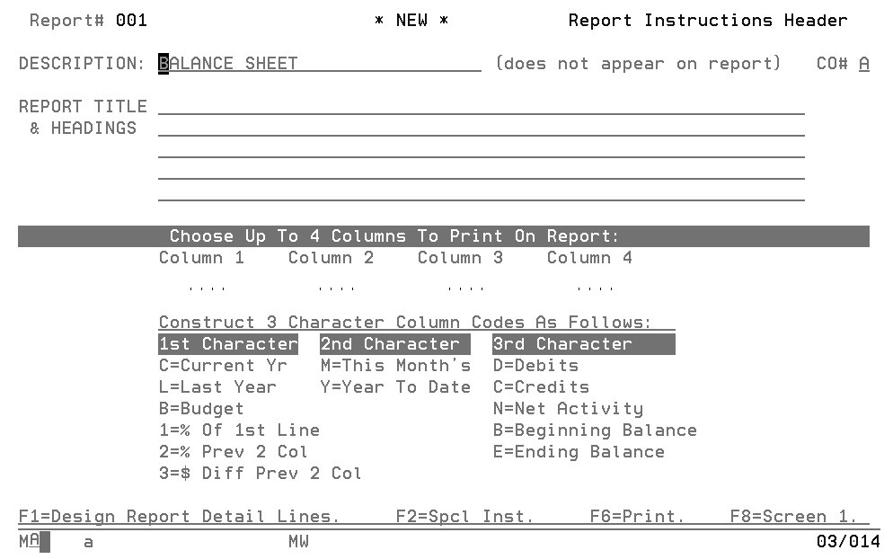Click the 'Construct 3 Character Column Codes' heading
This screenshot has height=559, width=893.
coord(405,322)
